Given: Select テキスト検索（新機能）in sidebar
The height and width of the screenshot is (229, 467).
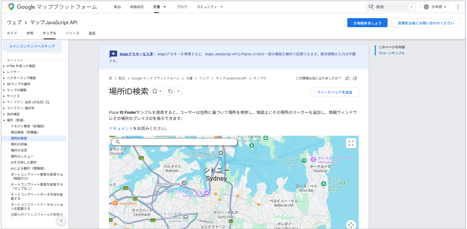Looking at the screenshot, I should tap(28, 126).
